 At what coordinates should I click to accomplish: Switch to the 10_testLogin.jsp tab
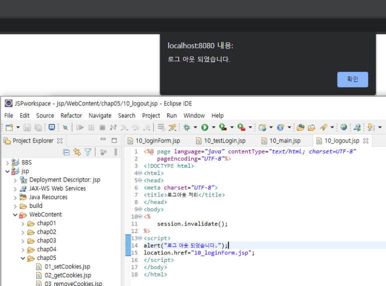(221, 141)
